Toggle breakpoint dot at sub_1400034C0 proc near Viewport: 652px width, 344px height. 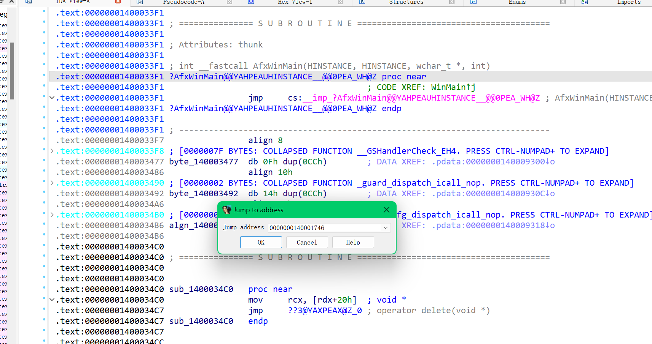tap(44, 287)
